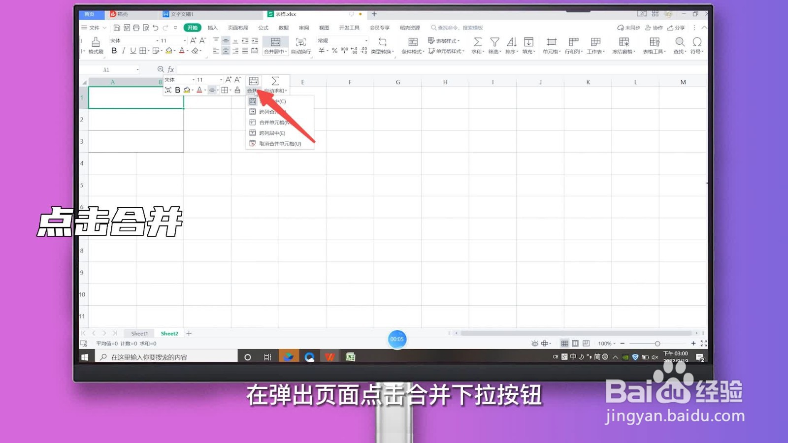Click the percent style icon
Image resolution: width=788 pixels, height=443 pixels.
(x=334, y=51)
